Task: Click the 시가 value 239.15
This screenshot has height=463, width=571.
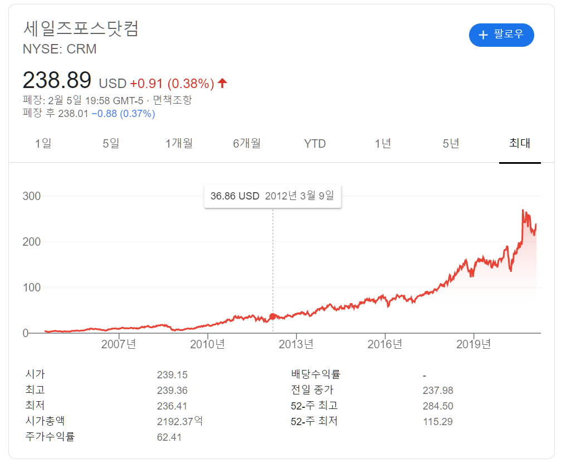Action: coord(172,375)
